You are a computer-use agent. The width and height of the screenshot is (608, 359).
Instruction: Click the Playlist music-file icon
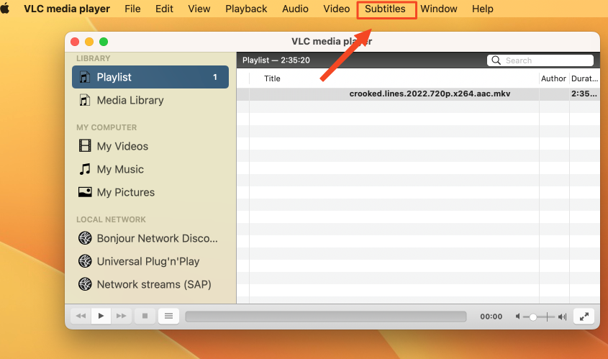click(x=85, y=77)
